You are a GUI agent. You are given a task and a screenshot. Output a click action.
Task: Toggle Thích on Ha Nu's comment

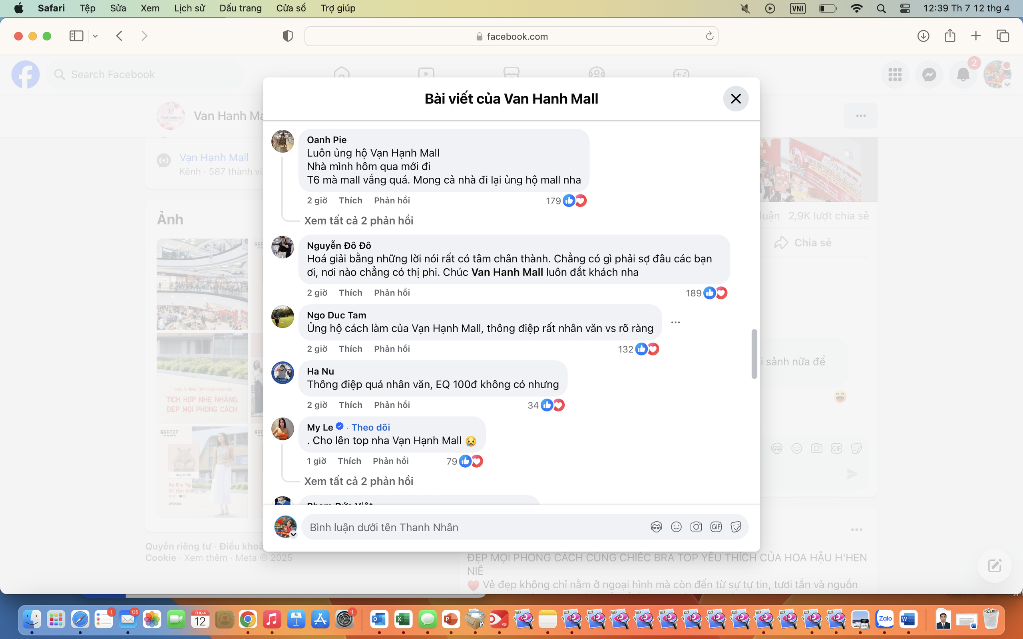[x=350, y=405]
